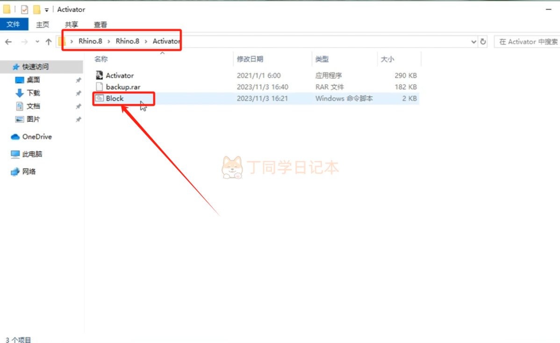560x343 pixels.
Task: Switch to the 查看 ribbon tab
Action: [x=101, y=25]
